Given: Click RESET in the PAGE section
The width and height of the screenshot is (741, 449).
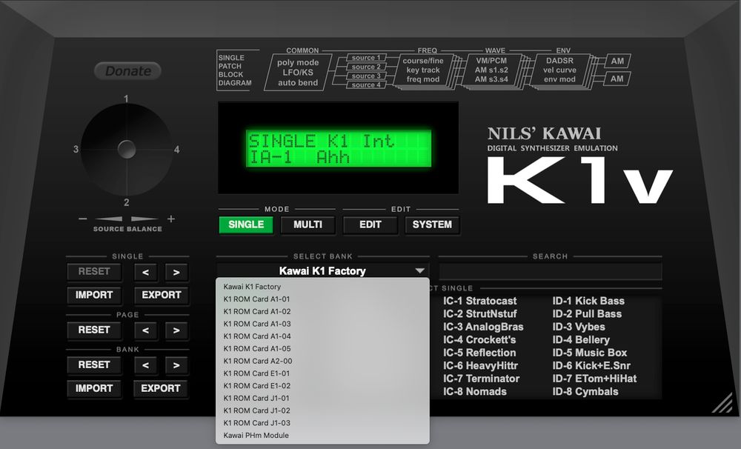Looking at the screenshot, I should click(94, 330).
